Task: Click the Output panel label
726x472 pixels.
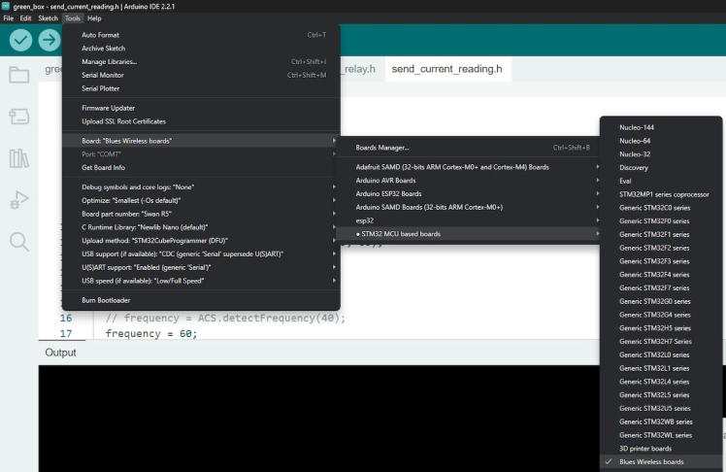Action: (x=60, y=353)
